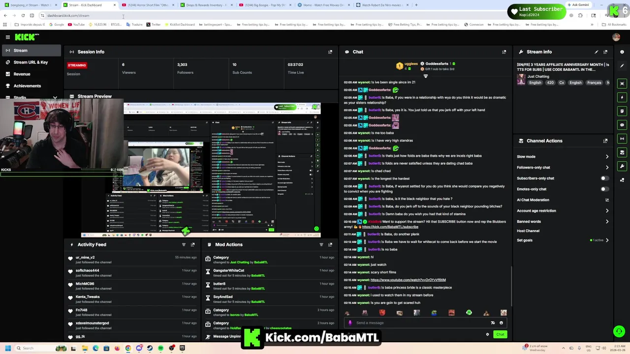Viewport: 630px width, 354px height.
Task: Click the info icon in right toolbar
Action: coord(622,52)
